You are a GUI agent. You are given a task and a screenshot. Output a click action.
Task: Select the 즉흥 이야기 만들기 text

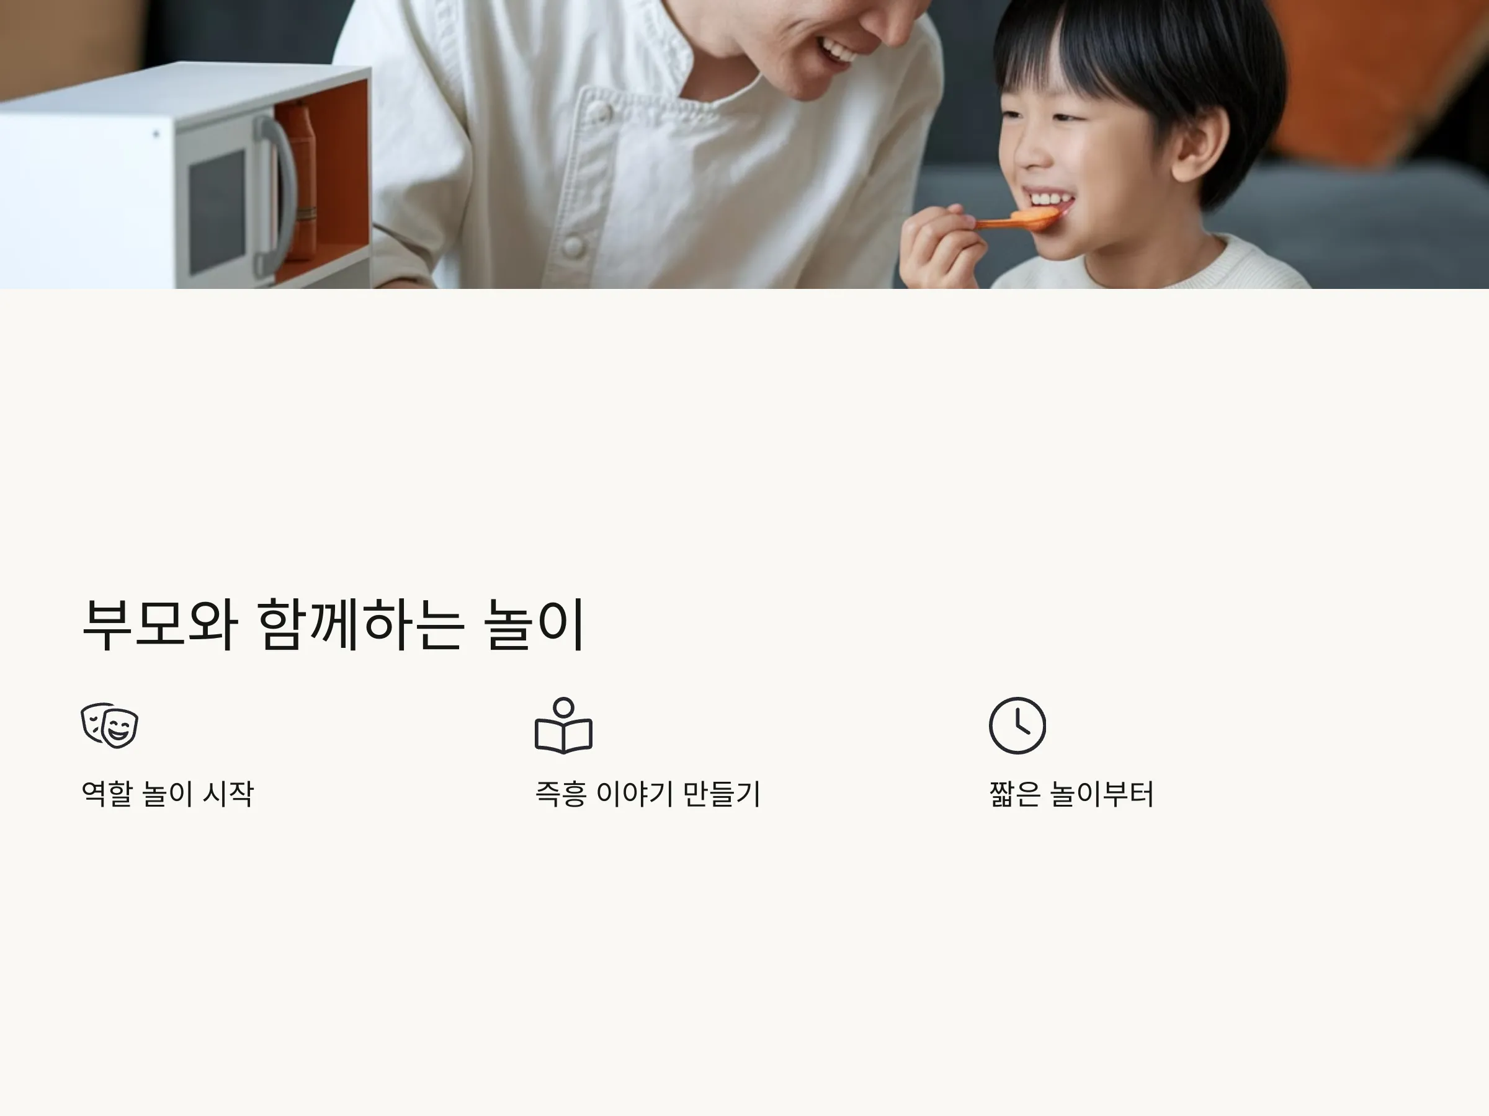tap(648, 794)
